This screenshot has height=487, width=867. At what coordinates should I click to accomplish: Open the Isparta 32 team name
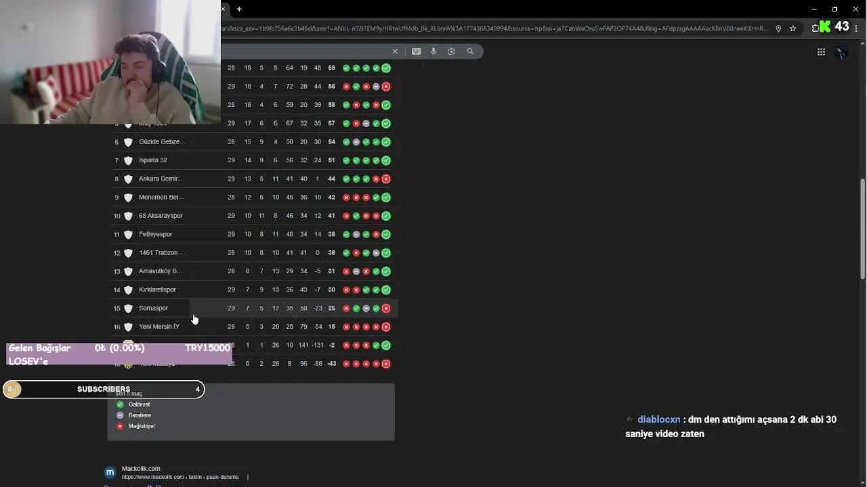pyautogui.click(x=153, y=160)
